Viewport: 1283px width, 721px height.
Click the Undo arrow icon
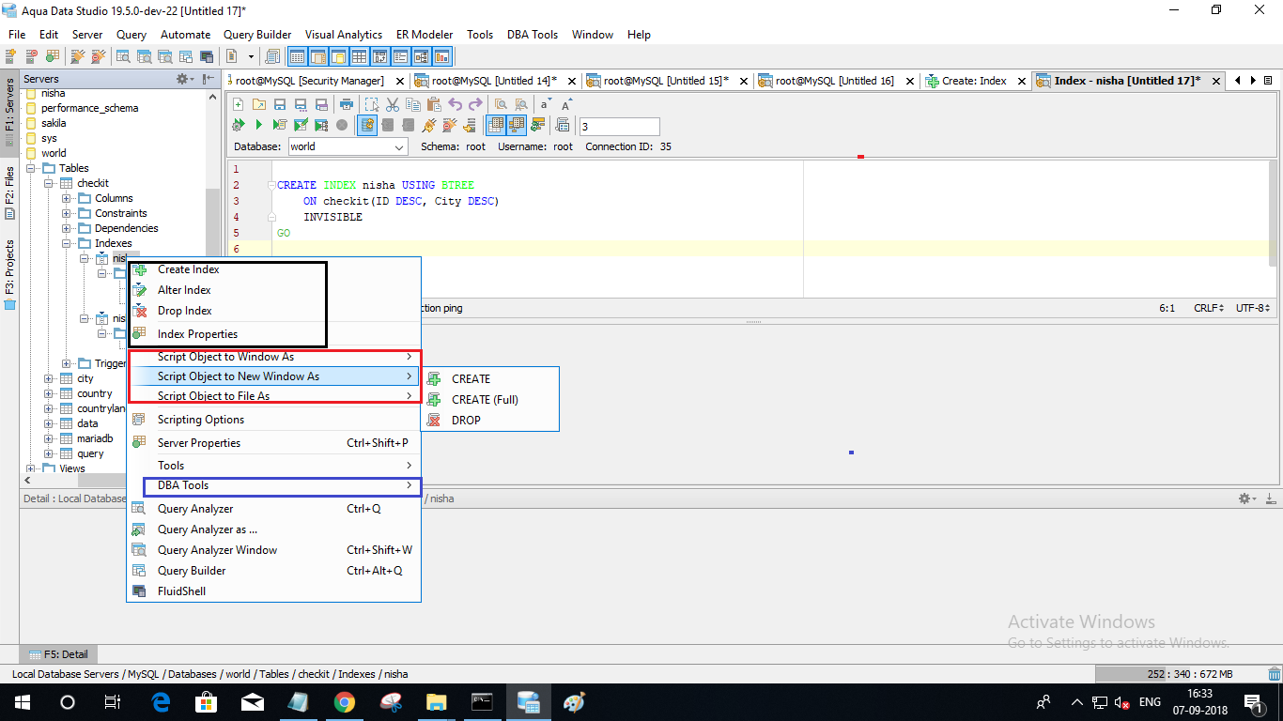point(456,104)
